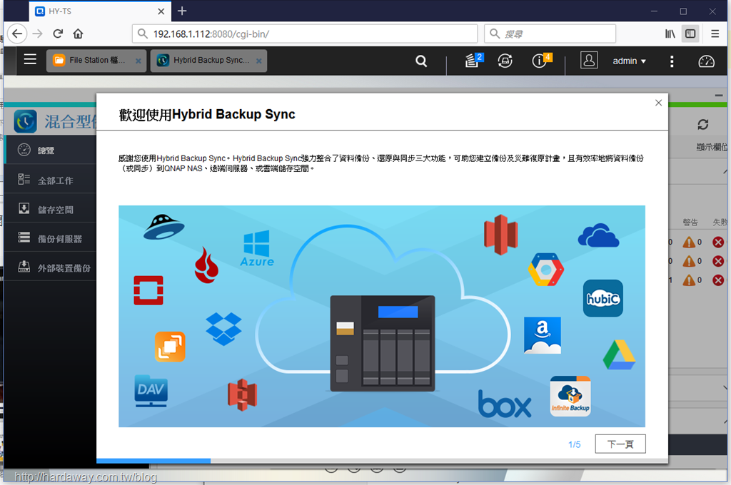This screenshot has width=731, height=485.
Task: Toggle the browser sidebar icon
Action: click(690, 34)
